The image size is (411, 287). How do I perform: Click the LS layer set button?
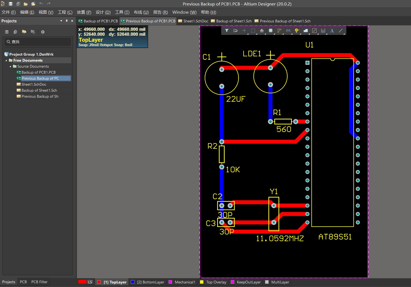(90, 282)
